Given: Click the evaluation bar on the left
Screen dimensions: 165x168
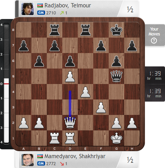Looking at the screenshot, I should pos(6,84).
